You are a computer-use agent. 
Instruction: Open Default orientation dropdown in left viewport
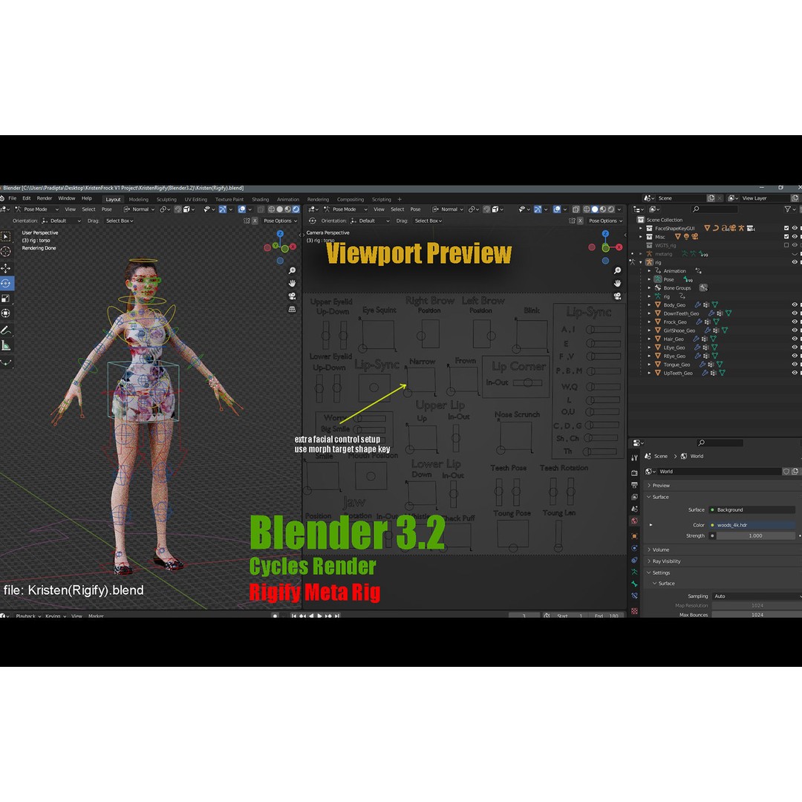(61, 221)
